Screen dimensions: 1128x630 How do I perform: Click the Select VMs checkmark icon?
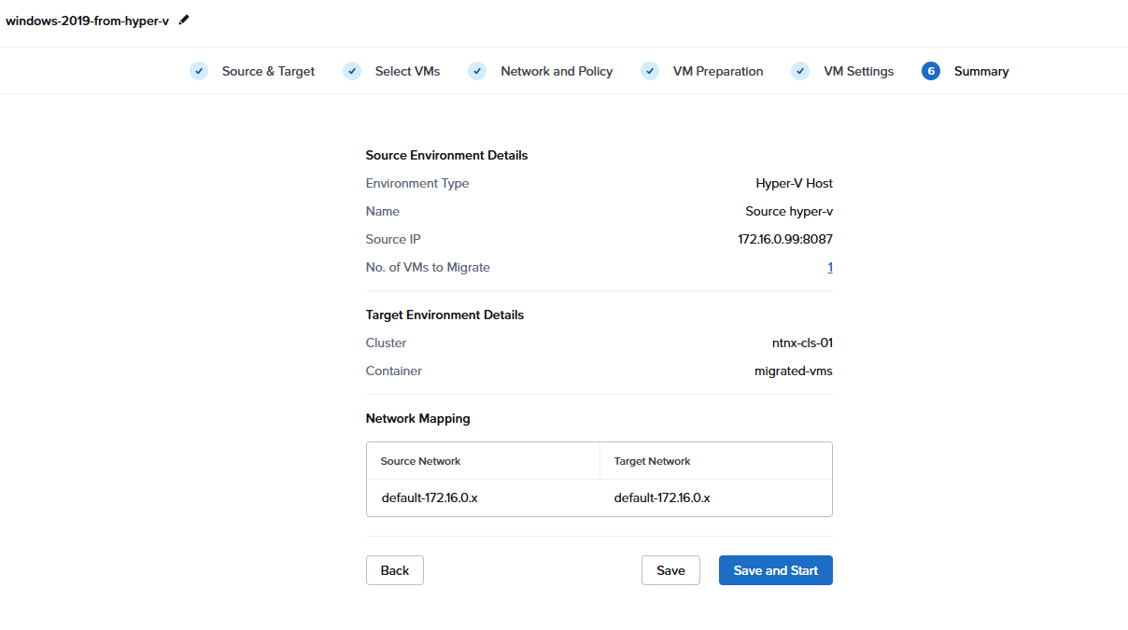pos(352,71)
